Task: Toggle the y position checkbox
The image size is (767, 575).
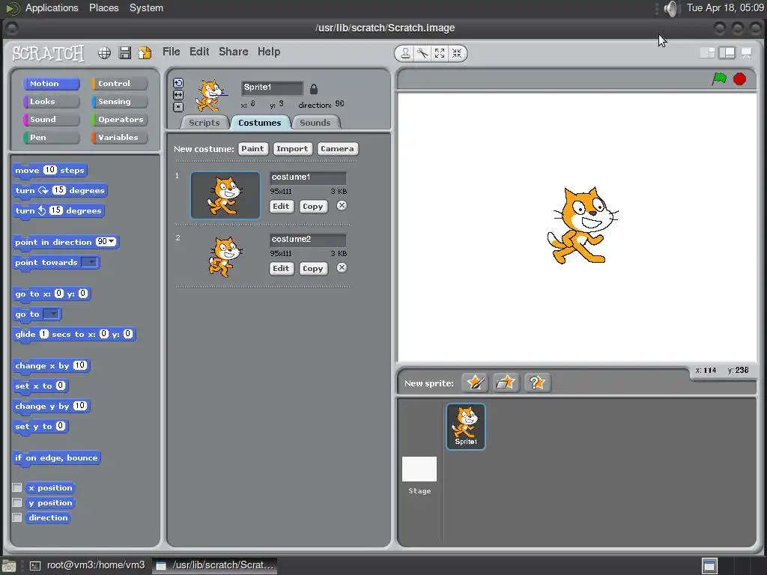Action: click(x=17, y=502)
